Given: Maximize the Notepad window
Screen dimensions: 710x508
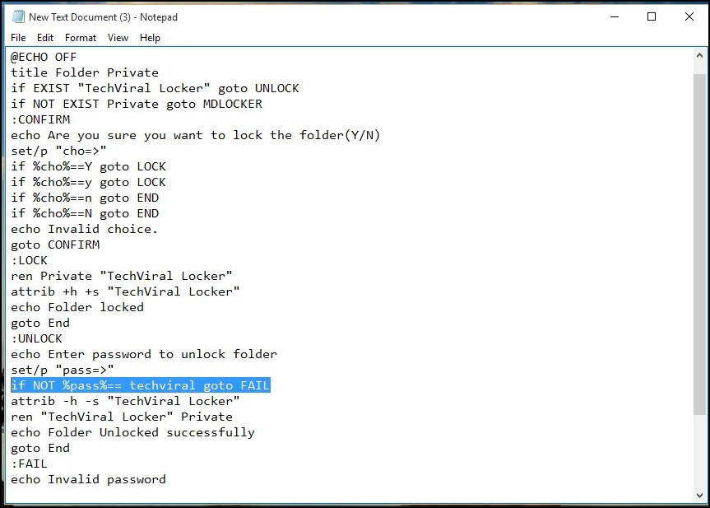Looking at the screenshot, I should coord(652,16).
